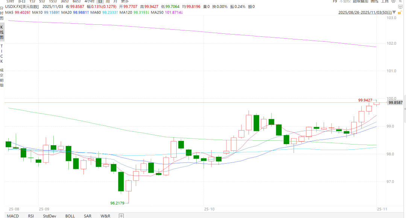Click the WP monitor icon
Screen dimensions: 406x218
coord(400,7)
